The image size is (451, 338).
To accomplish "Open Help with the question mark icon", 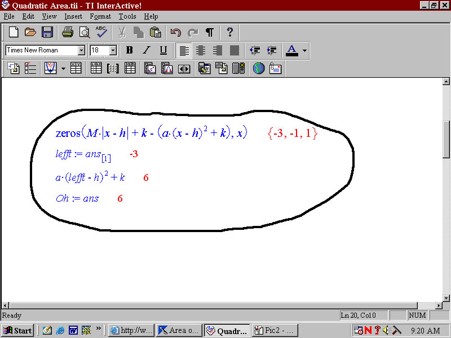I will pos(229,32).
